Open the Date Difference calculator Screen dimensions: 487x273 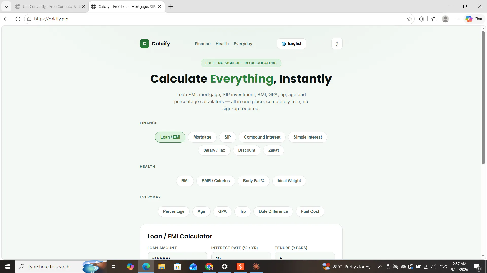coord(273,211)
